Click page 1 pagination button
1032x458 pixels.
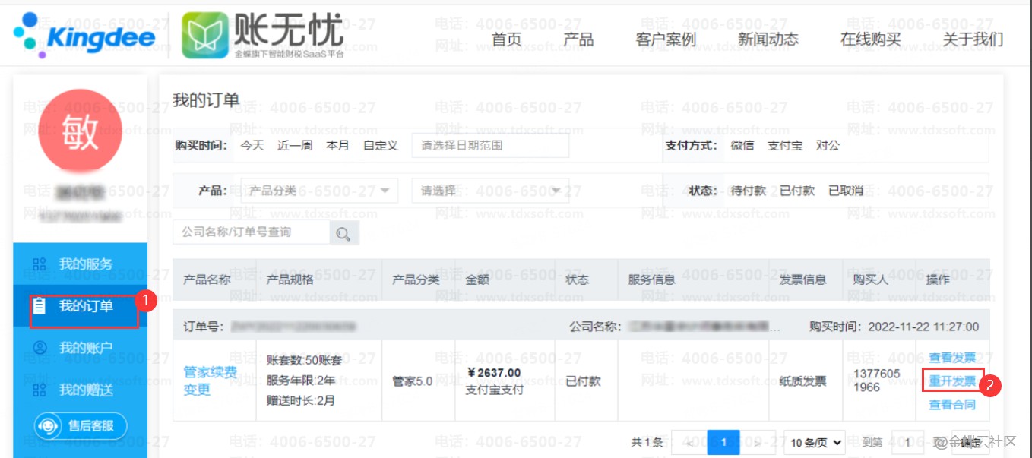723,442
